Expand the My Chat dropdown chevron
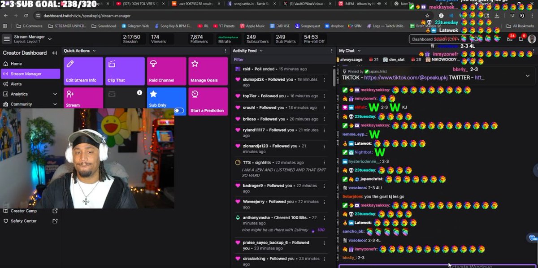The height and width of the screenshot is (268, 538). tap(359, 51)
